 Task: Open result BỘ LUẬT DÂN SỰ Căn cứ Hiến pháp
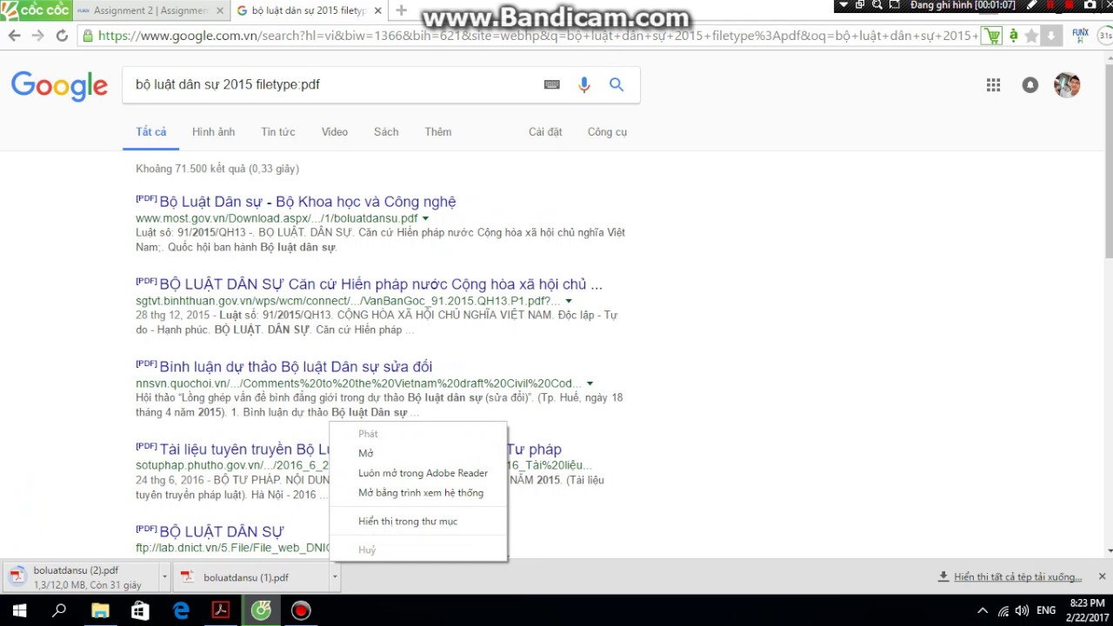(x=381, y=284)
